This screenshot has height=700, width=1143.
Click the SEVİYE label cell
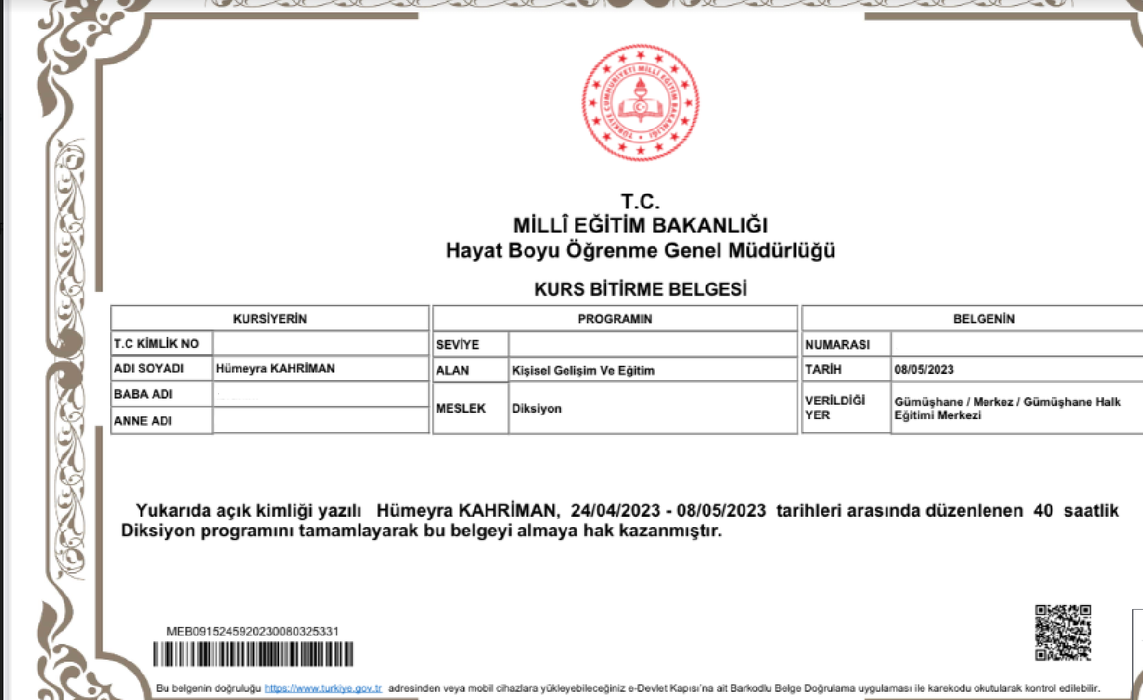(471, 345)
